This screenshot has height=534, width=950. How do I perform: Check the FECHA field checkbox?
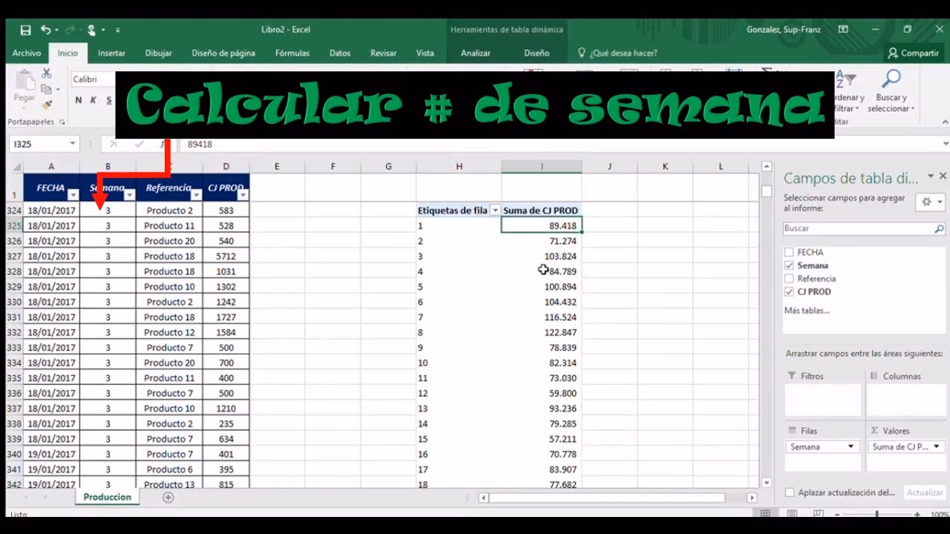tap(789, 252)
